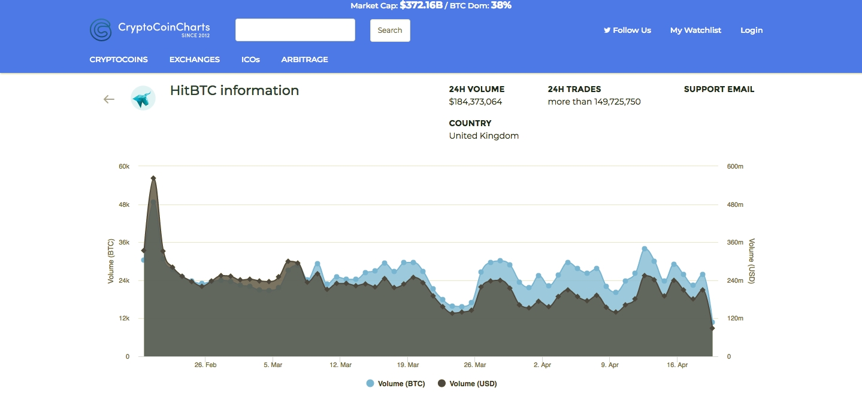Screen dimensions: 862x394
Task: Focus the search input field
Action: [295, 30]
